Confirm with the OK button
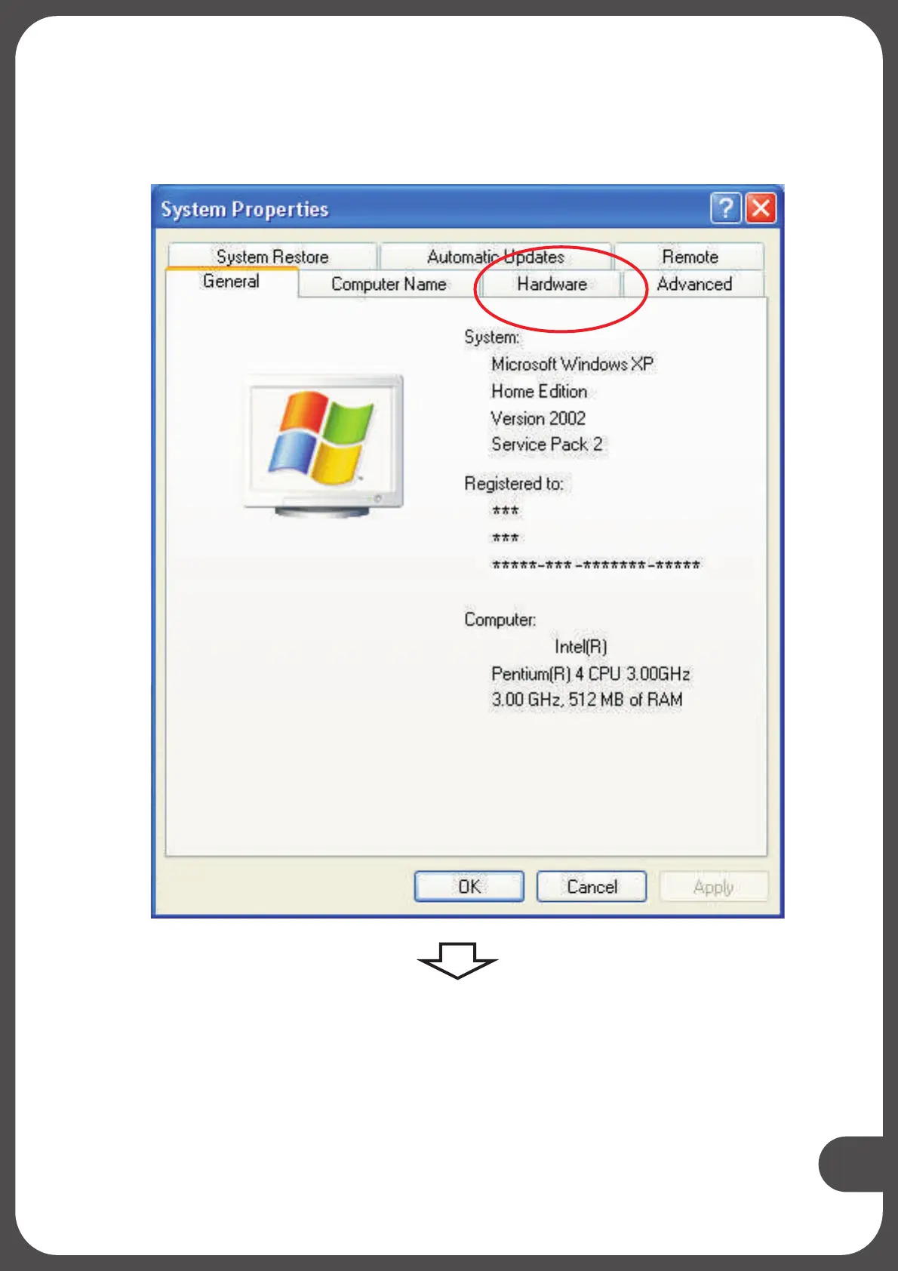Screen dimensions: 898x1271 pos(469,886)
